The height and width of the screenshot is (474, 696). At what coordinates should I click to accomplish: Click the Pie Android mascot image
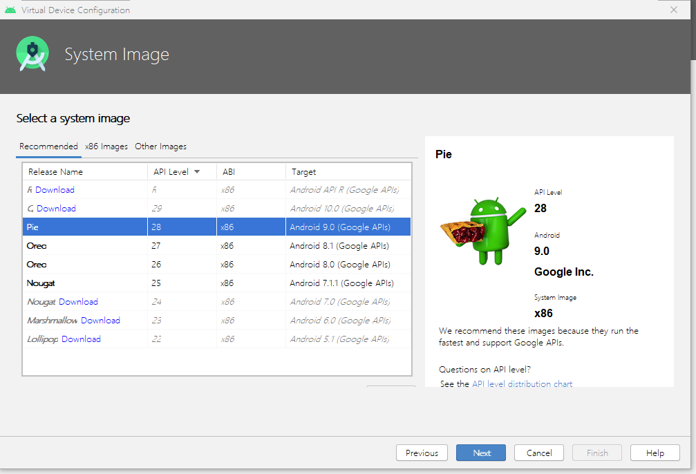(483, 231)
